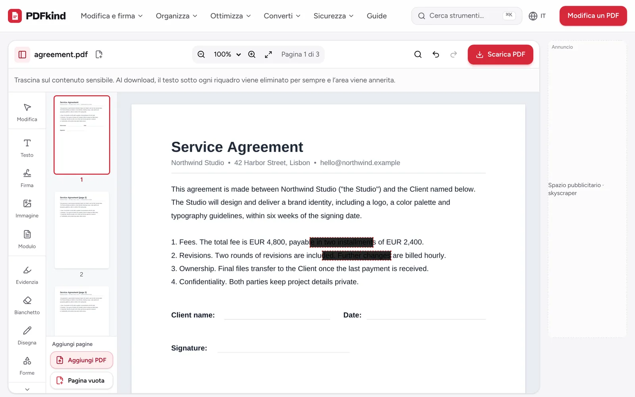
Task: Toggle the sidebar panel next to agreement.pdf
Action: tap(22, 54)
